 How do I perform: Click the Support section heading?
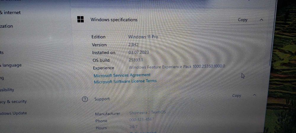click(102, 99)
